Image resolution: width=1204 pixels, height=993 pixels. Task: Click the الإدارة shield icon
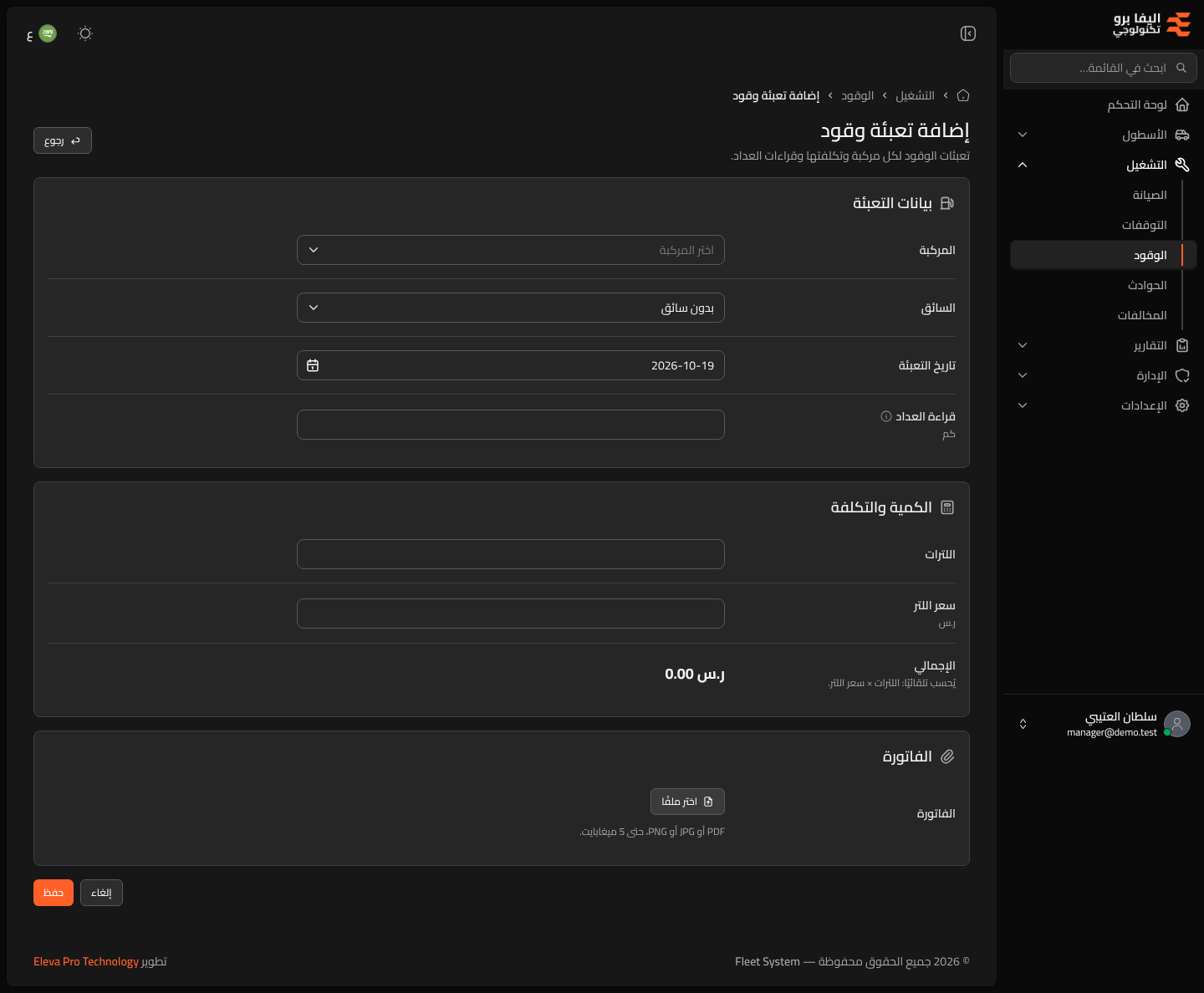click(1182, 375)
